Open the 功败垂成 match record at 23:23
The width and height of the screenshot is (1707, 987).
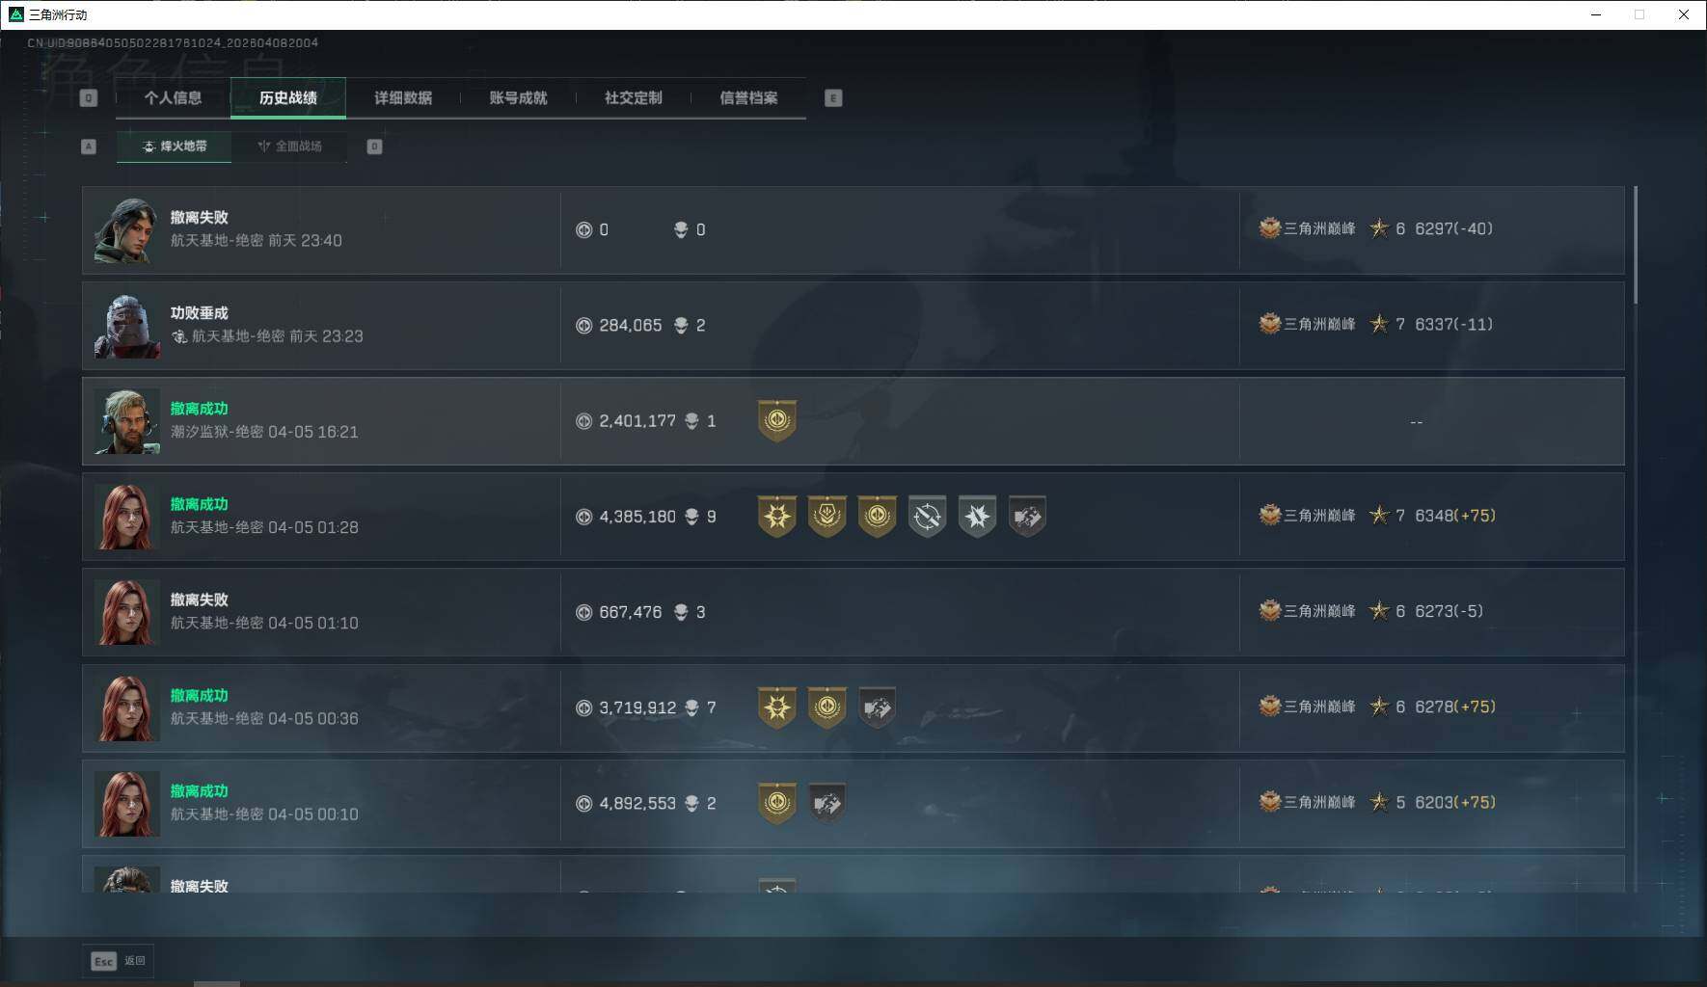point(853,326)
